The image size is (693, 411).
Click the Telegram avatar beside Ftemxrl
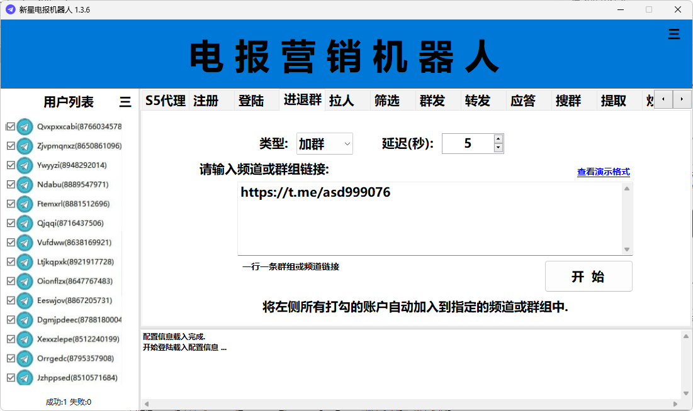tap(25, 204)
